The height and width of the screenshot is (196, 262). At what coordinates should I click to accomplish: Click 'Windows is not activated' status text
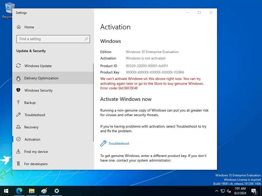point(146,58)
